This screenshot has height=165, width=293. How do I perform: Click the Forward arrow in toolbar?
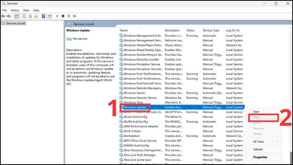(9, 16)
